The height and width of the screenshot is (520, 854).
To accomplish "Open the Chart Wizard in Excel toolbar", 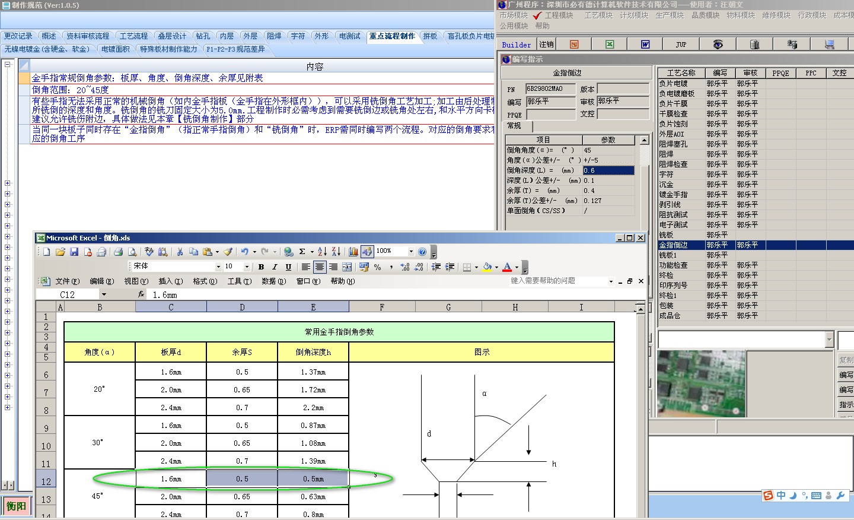I will click(353, 252).
